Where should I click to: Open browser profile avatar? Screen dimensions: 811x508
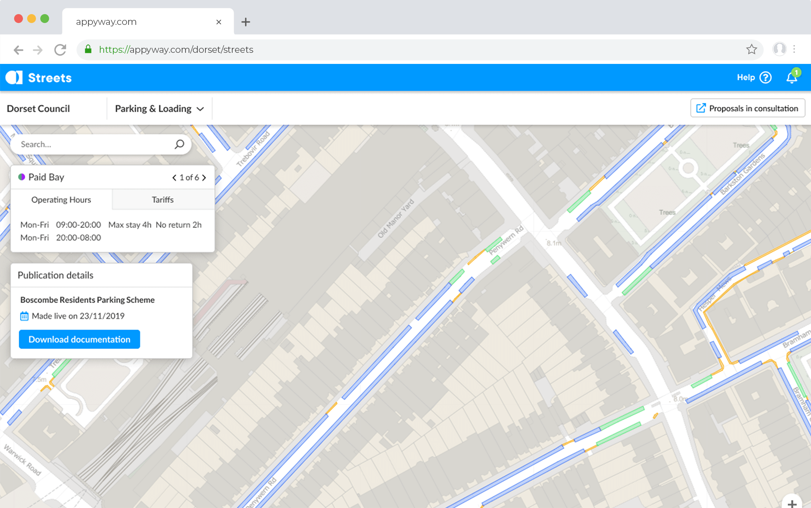click(779, 49)
